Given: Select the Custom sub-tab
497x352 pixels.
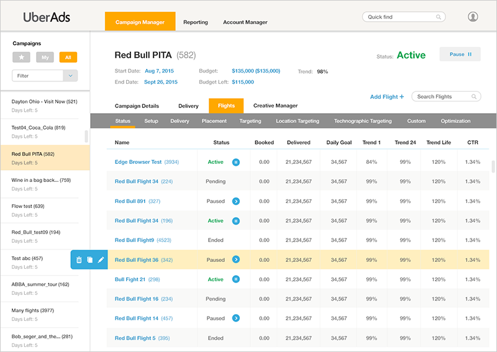Looking at the screenshot, I should pyautogui.click(x=416, y=121).
